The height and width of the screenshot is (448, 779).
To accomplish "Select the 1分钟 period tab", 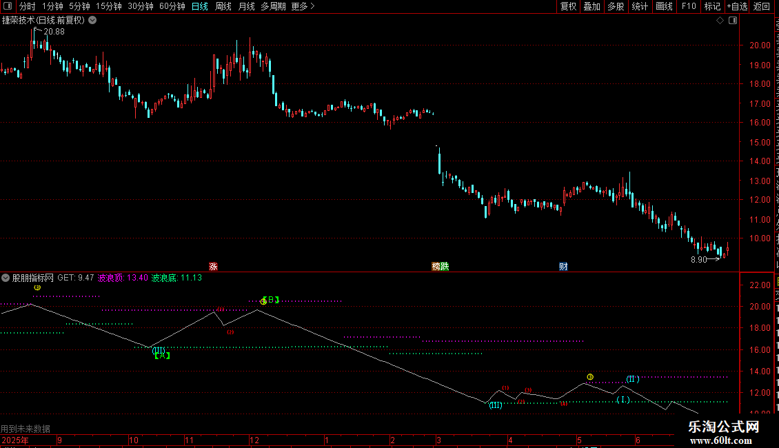I will tap(52, 6).
